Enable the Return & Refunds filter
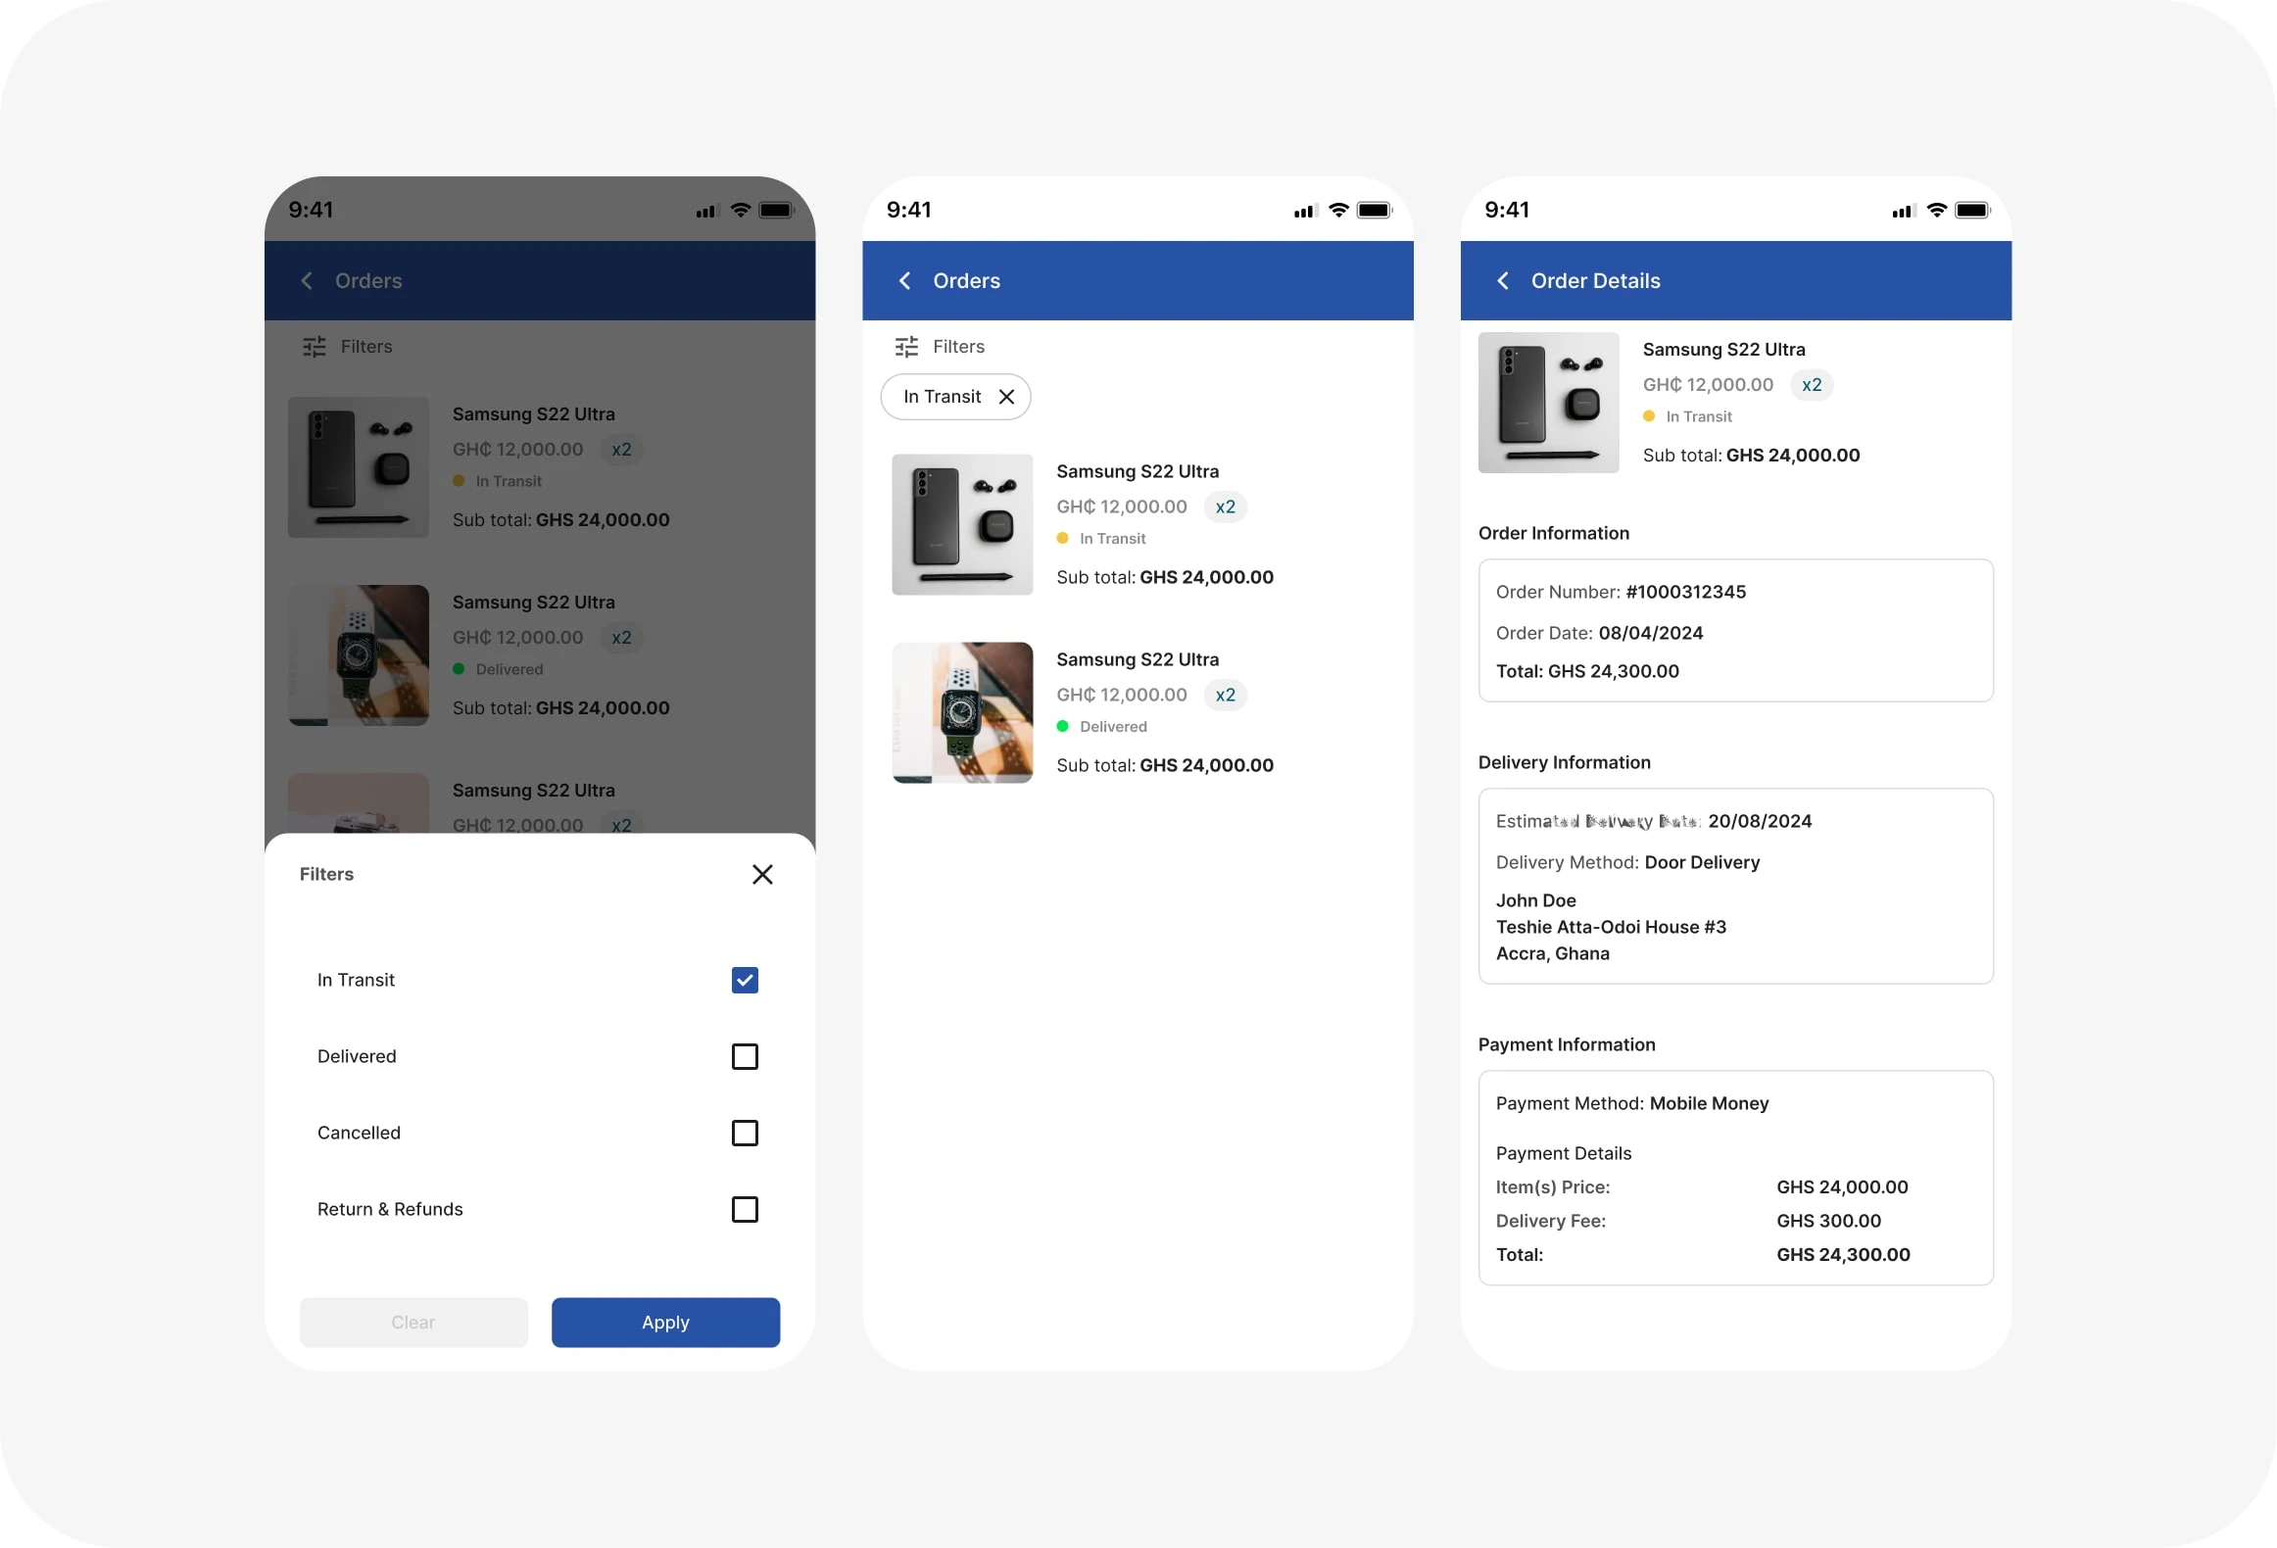The height and width of the screenshot is (1548, 2277). point(745,1209)
